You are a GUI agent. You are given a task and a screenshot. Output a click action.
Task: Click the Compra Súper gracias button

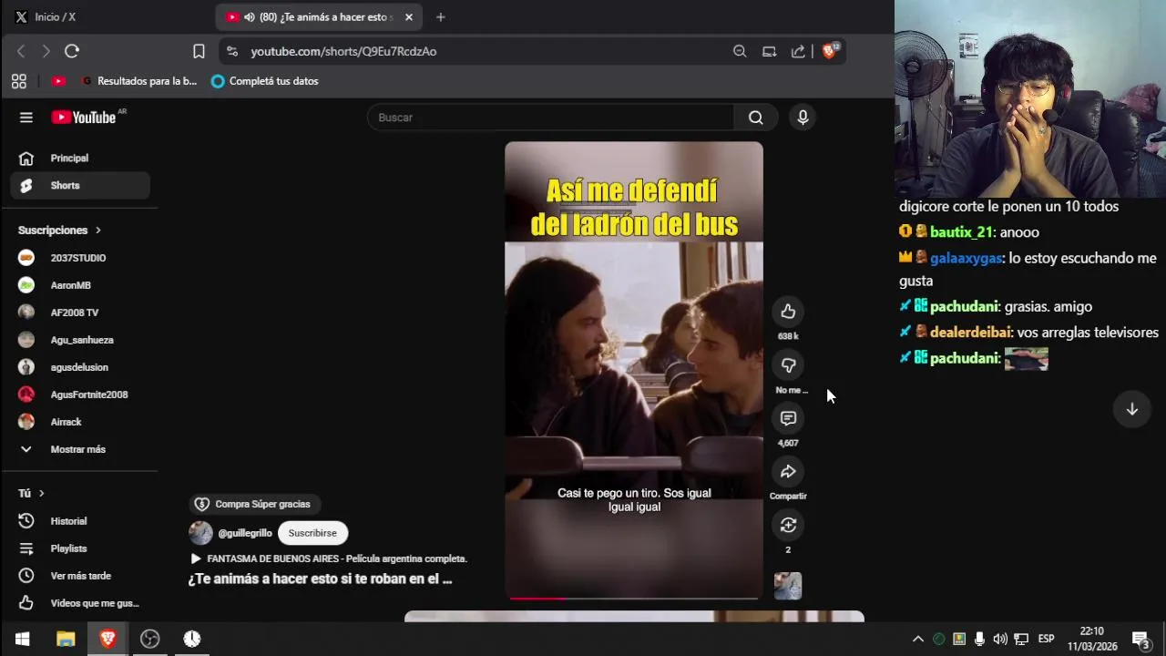click(x=255, y=504)
